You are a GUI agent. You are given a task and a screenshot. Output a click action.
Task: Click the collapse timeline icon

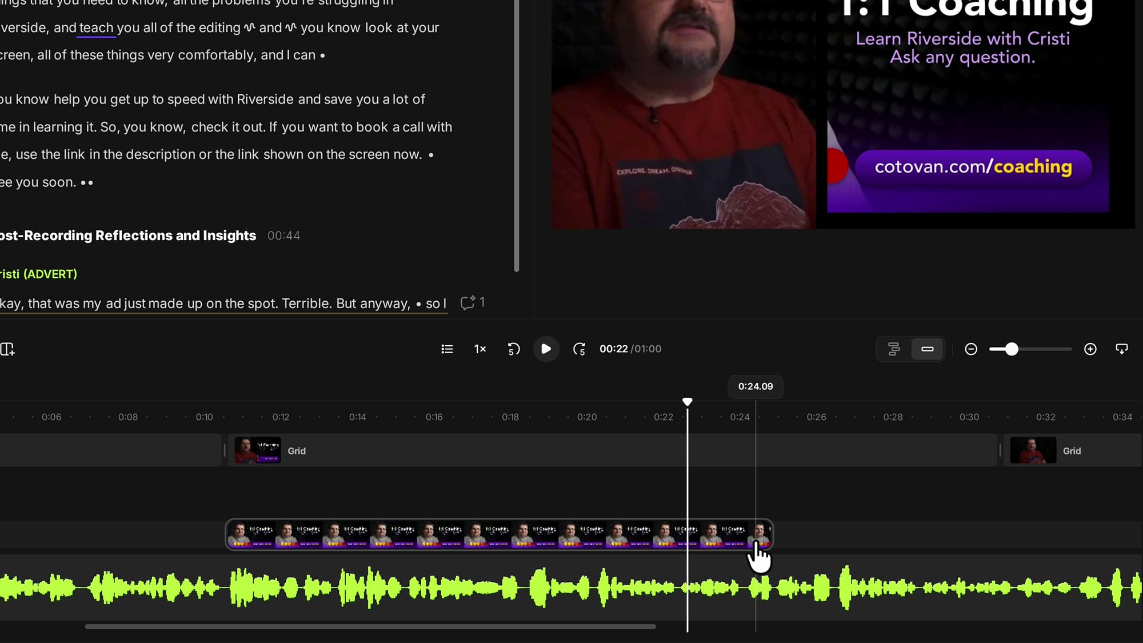1122,349
